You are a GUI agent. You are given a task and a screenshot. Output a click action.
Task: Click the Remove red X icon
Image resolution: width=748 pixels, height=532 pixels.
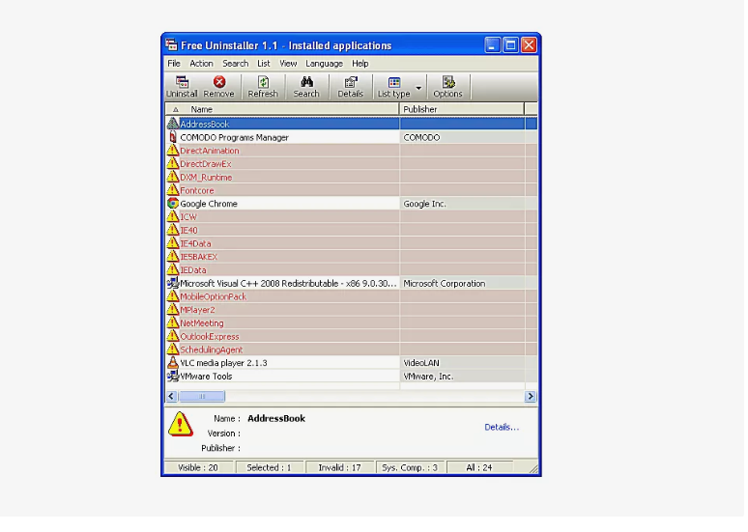[x=219, y=82]
